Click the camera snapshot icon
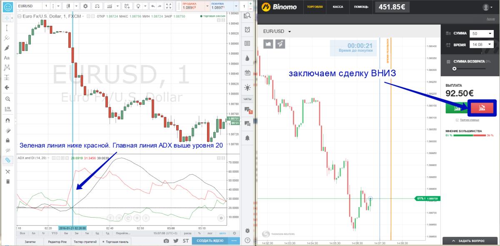 pyautogui.click(x=166, y=241)
